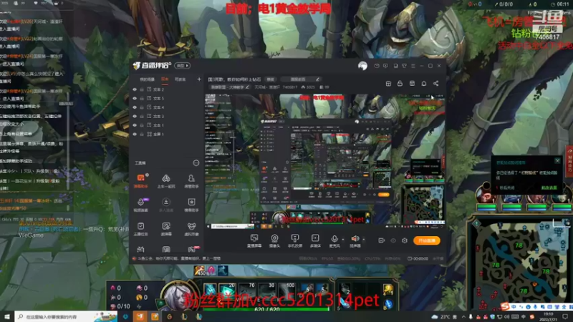Open the image-frame tool beside 主播任务
573x322 pixels.
[166, 229]
